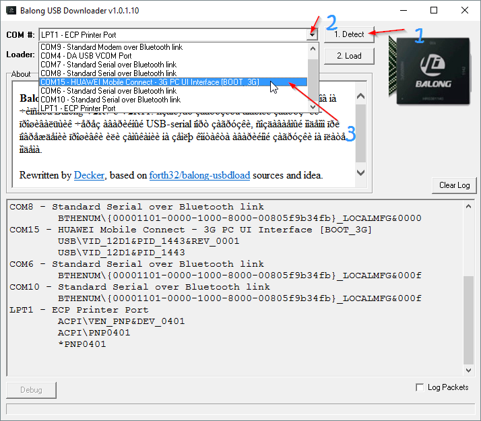Viewport: 481px width, 421px height.
Task: Click the log pane scroll up arrow
Action: click(x=468, y=206)
